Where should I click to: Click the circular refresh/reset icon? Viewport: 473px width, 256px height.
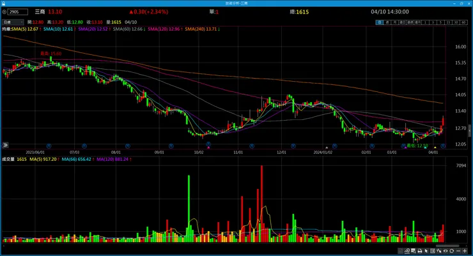pyautogui.click(x=452, y=251)
